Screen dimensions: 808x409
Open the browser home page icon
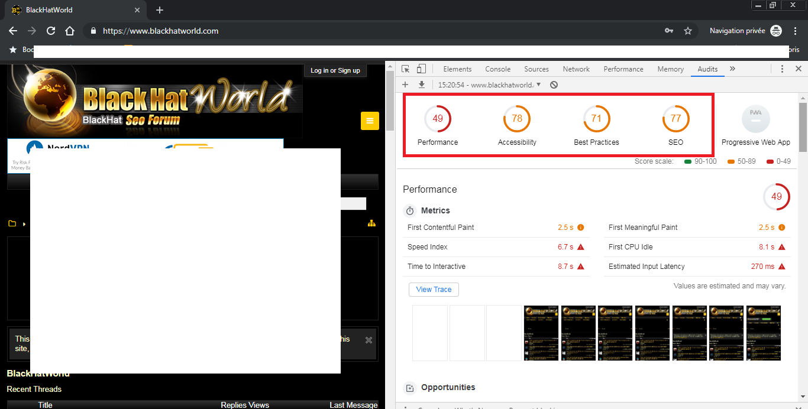click(70, 31)
